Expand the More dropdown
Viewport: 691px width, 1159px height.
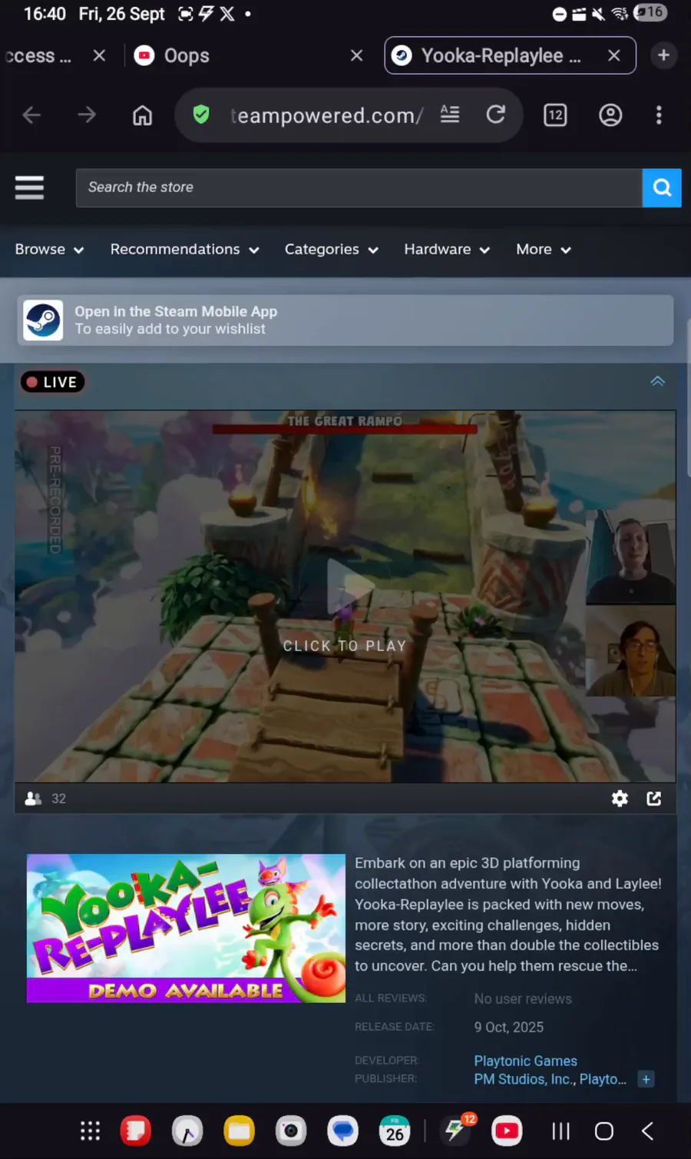(x=544, y=250)
